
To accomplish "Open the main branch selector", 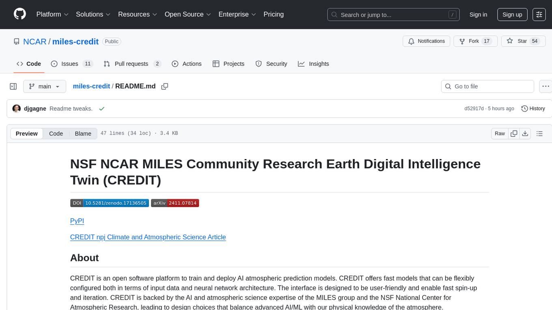I will pyautogui.click(x=45, y=86).
